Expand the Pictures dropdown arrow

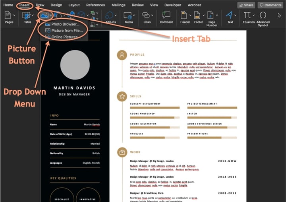tap(51, 15)
